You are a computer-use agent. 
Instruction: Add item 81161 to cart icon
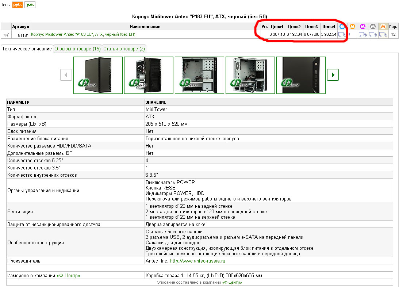pyautogui.click(x=6, y=35)
